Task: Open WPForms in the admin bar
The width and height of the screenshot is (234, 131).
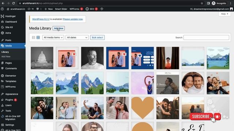Action: 74,9
